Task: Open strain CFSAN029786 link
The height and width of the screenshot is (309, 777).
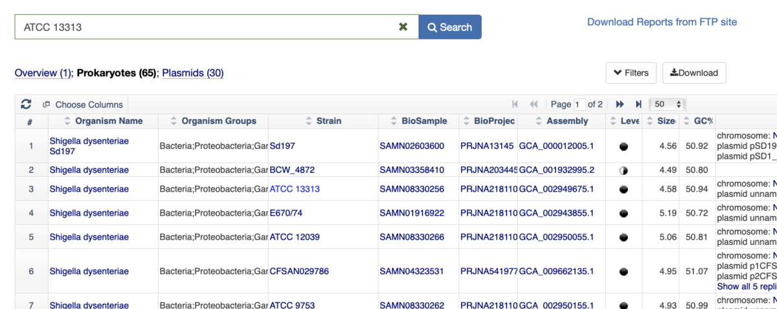Action: click(299, 271)
